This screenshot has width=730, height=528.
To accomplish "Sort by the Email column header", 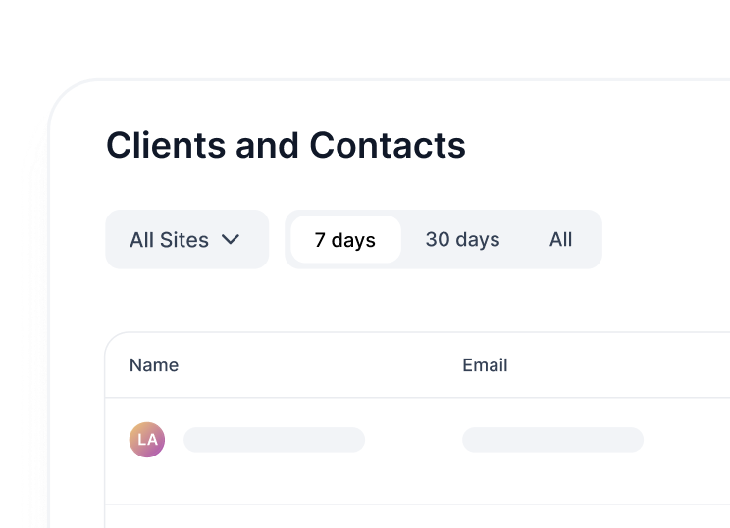I will 485,365.
